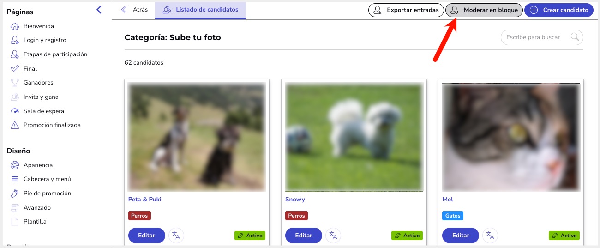Open the Mel cat photo thumbnail
This screenshot has height=248, width=600.
[511, 137]
